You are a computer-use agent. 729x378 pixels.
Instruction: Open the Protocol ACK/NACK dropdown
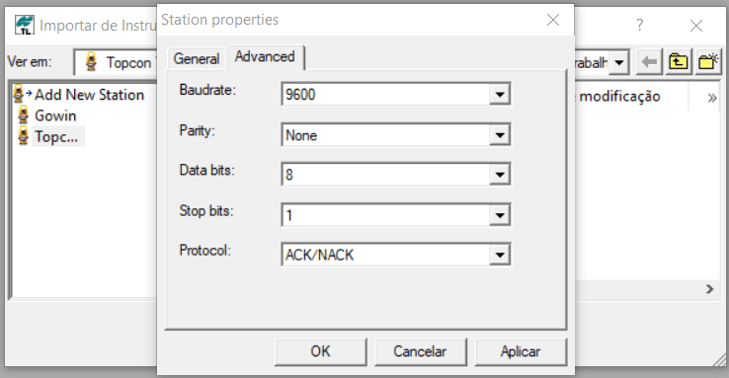point(500,255)
